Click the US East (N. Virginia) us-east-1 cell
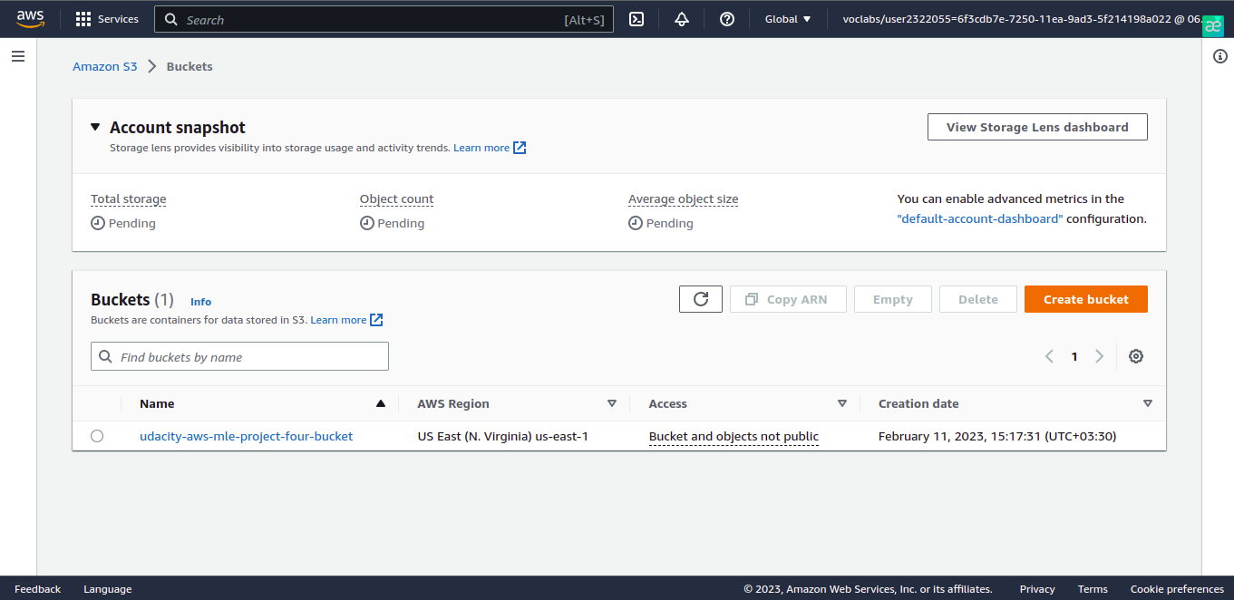 (x=503, y=436)
